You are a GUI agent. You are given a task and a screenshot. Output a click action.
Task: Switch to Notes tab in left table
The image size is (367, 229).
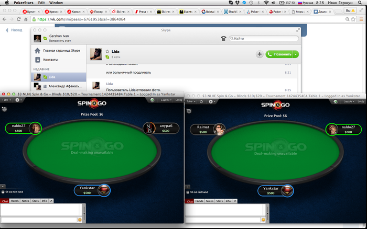pyautogui.click(x=26, y=201)
